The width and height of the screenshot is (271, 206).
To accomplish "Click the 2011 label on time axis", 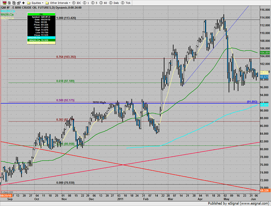I will point(120,199).
